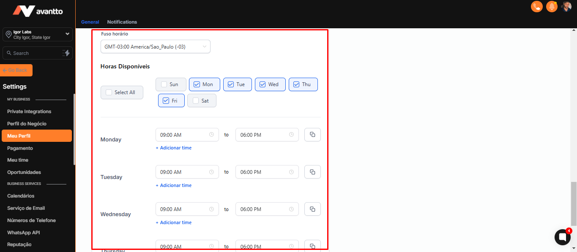This screenshot has height=252, width=577.
Task: Click the orange phone call icon
Action: [537, 6]
